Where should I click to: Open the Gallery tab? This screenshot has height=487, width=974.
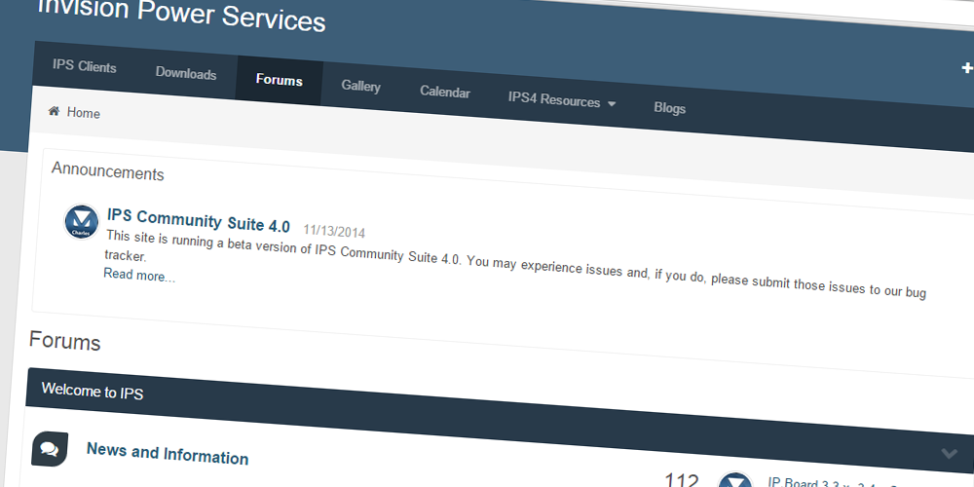[361, 87]
